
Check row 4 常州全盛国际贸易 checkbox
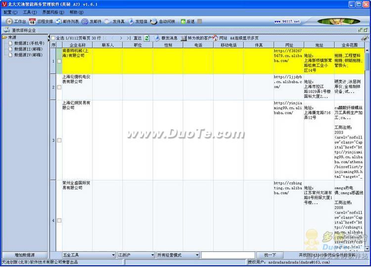tap(59, 221)
